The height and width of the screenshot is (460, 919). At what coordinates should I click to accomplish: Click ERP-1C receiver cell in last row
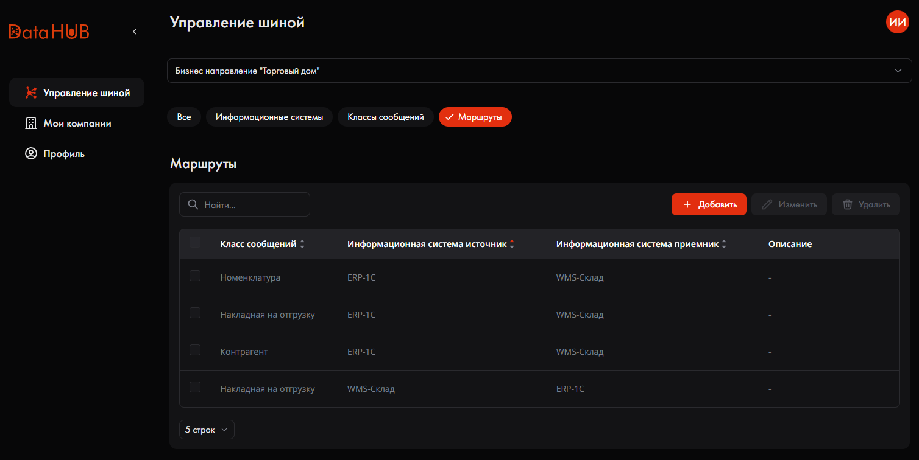click(x=570, y=389)
